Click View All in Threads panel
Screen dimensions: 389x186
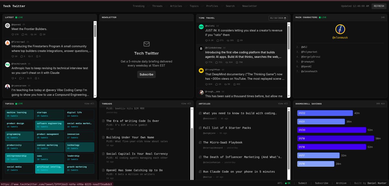pyautogui.click(x=186, y=103)
